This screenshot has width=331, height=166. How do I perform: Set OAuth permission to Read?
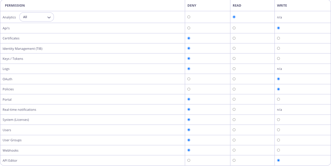(x=234, y=79)
